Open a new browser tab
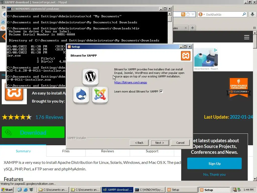 192,28
